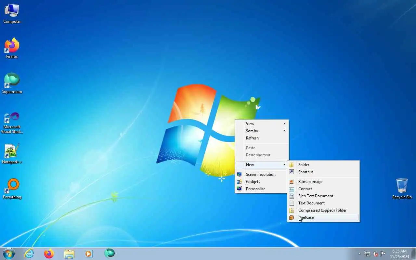This screenshot has width=416, height=260.
Task: Select the Notepad++ desktop icon
Action: coord(12,154)
